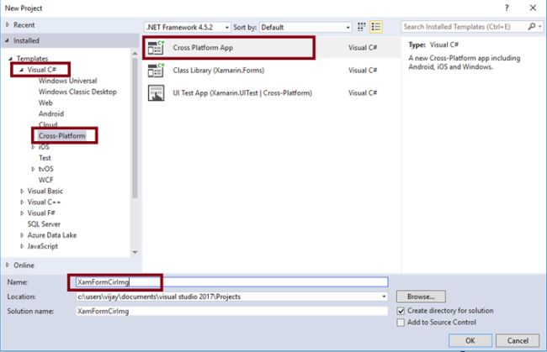The width and height of the screenshot is (547, 352).
Task: Select Windows Classic Desktop category
Action: tap(77, 92)
